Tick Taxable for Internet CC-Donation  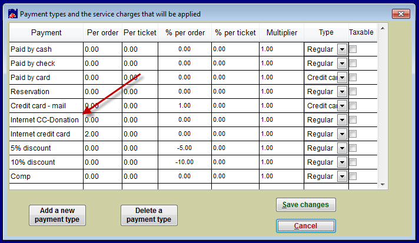pos(353,120)
